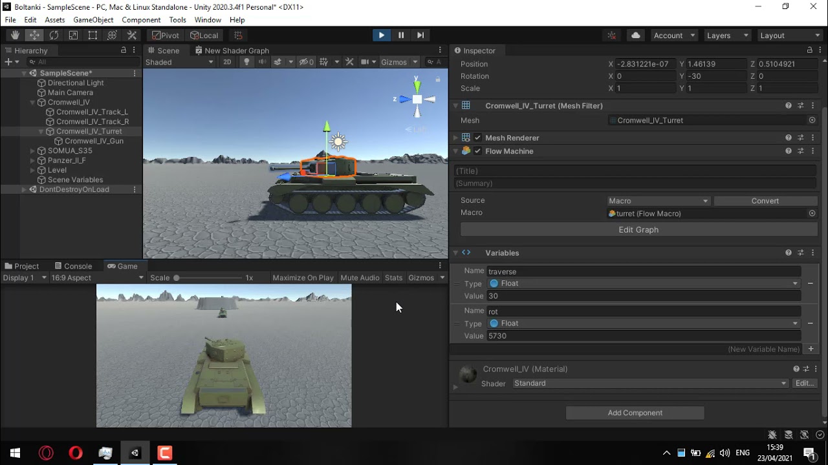Toggle scene effects icon
The height and width of the screenshot is (465, 828).
278,62
